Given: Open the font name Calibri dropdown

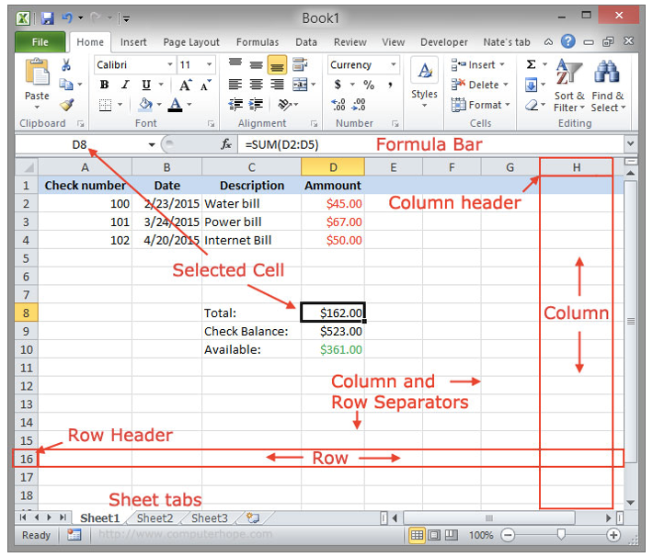Looking at the screenshot, I should (x=170, y=64).
